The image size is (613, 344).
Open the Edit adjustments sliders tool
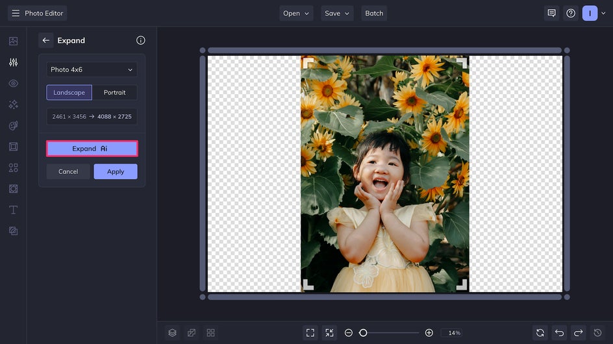pos(13,62)
